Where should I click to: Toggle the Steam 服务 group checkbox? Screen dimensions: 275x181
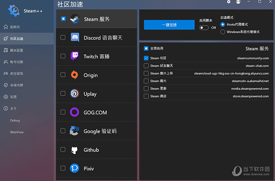[63, 19]
